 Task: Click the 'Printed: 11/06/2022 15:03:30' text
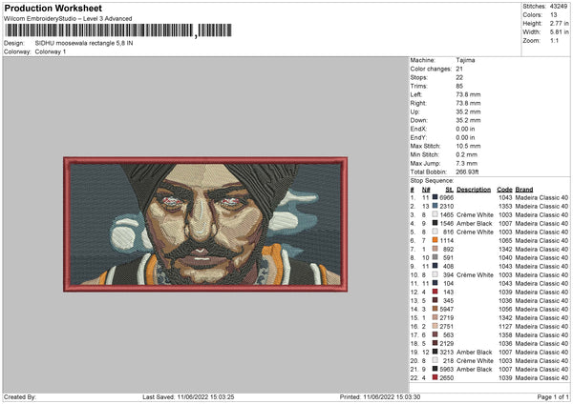coord(380,396)
